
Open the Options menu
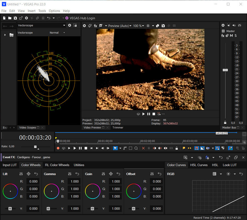(x=54, y=11)
